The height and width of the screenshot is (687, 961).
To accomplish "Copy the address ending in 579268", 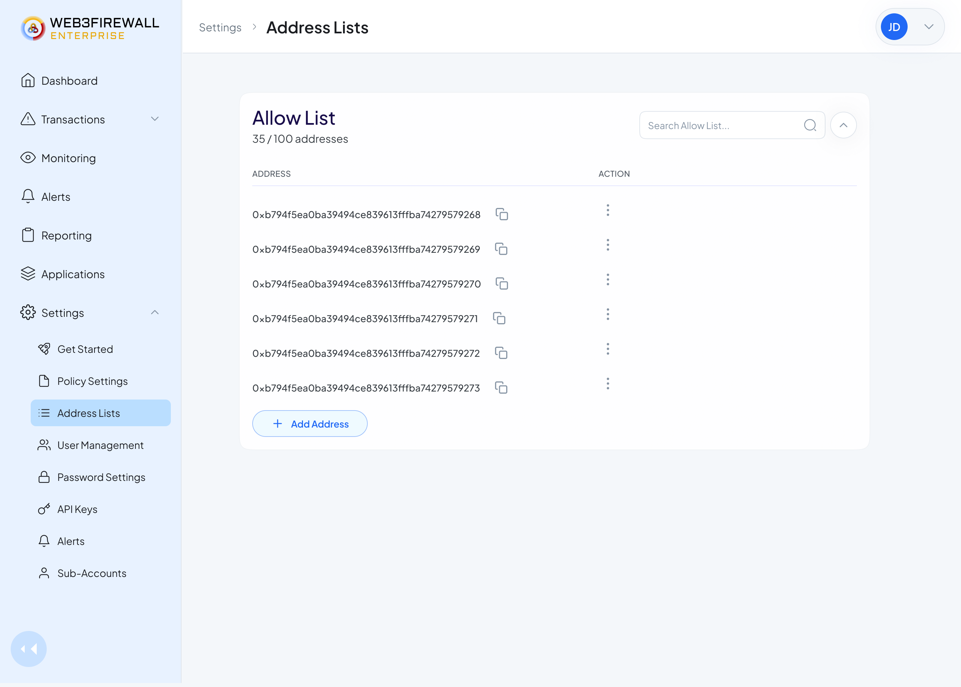I will (x=502, y=214).
